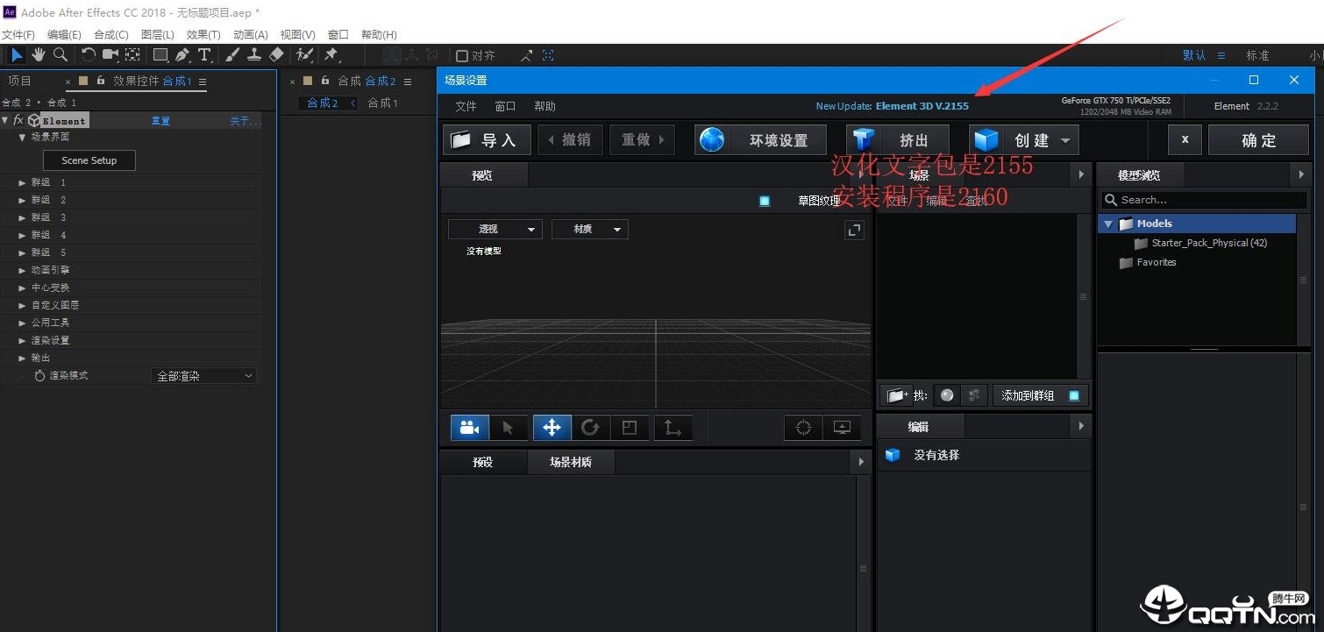Activate the rotate transform tool

pos(590,427)
